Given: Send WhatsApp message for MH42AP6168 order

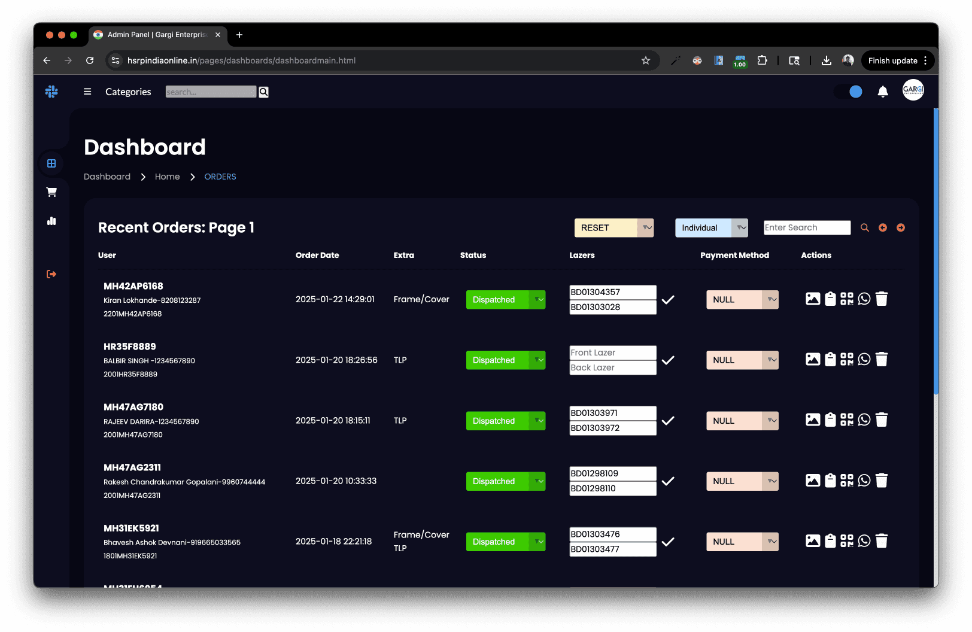Looking at the screenshot, I should coord(864,299).
